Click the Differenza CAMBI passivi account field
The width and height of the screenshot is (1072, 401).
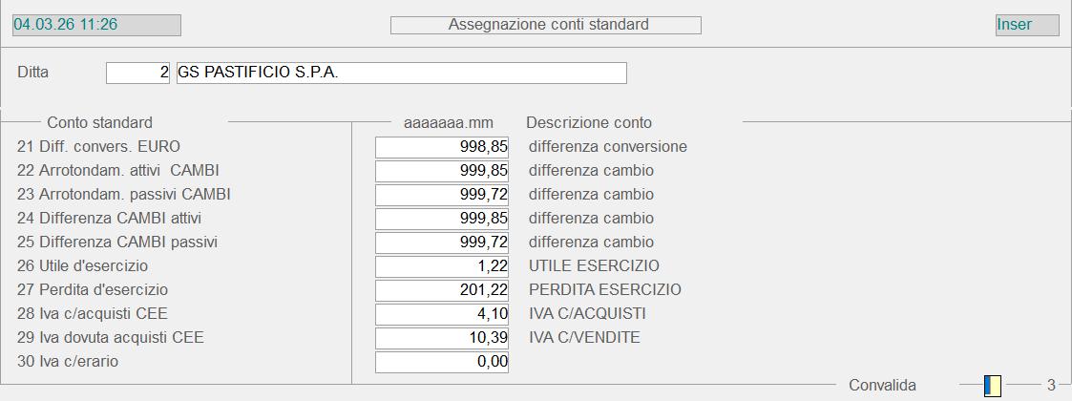442,243
